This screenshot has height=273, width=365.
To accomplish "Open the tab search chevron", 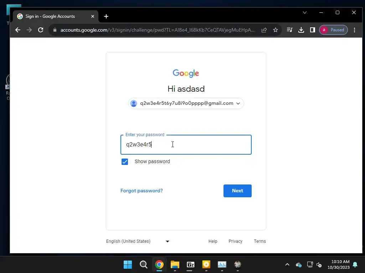I will [305, 12].
